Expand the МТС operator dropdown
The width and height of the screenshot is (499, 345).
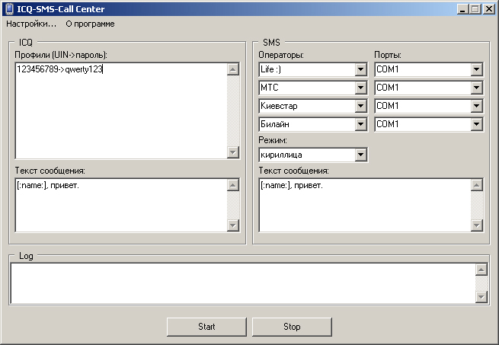point(360,88)
